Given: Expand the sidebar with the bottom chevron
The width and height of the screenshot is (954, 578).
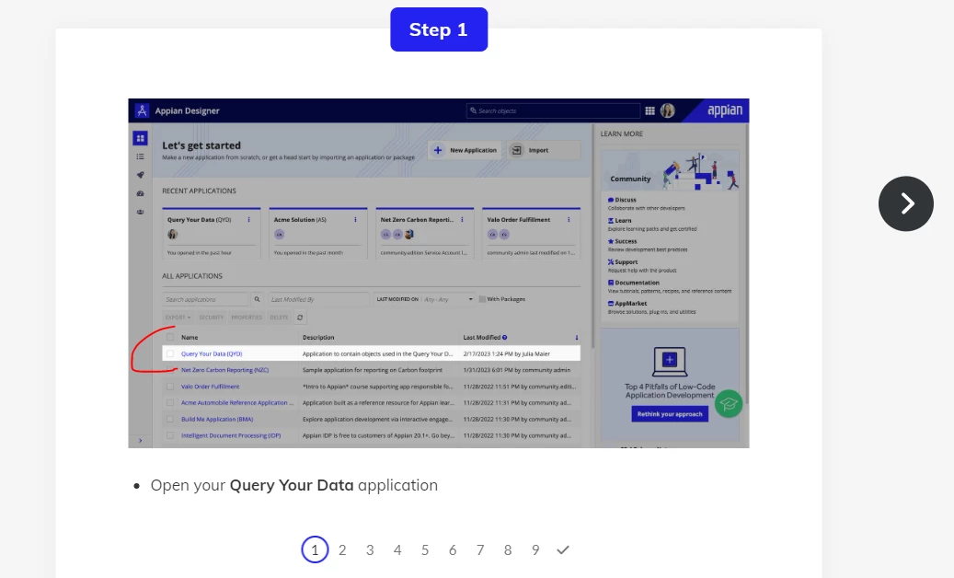Looking at the screenshot, I should pyautogui.click(x=140, y=441).
